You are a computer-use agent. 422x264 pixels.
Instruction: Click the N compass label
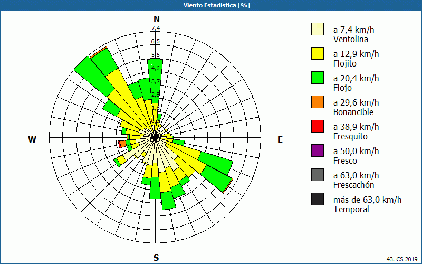(x=157, y=19)
